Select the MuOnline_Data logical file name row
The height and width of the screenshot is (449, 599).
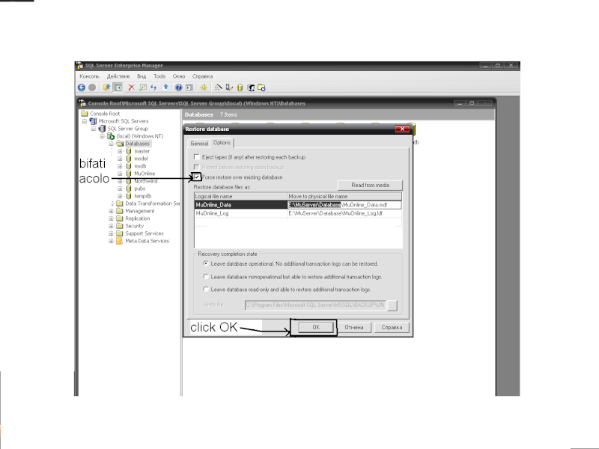tap(240, 204)
